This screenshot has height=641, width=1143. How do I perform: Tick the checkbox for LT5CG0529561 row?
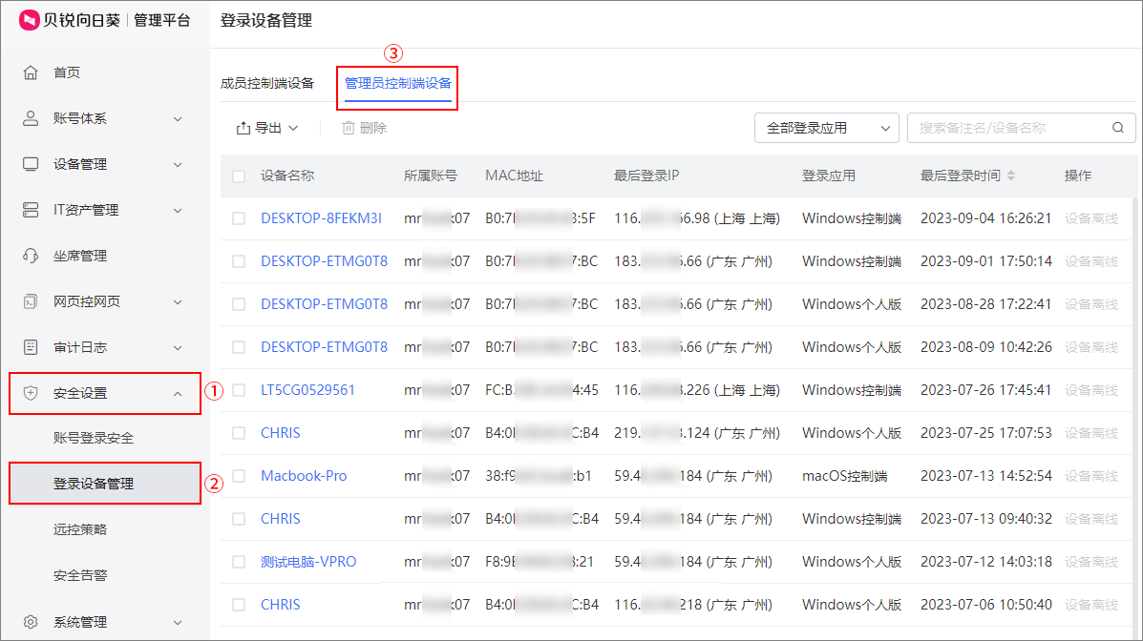click(239, 390)
